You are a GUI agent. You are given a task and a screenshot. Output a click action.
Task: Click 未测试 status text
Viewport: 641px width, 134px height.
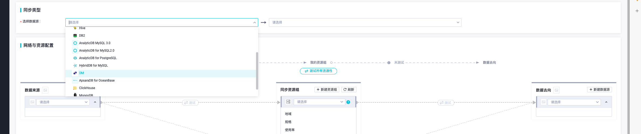point(399,63)
